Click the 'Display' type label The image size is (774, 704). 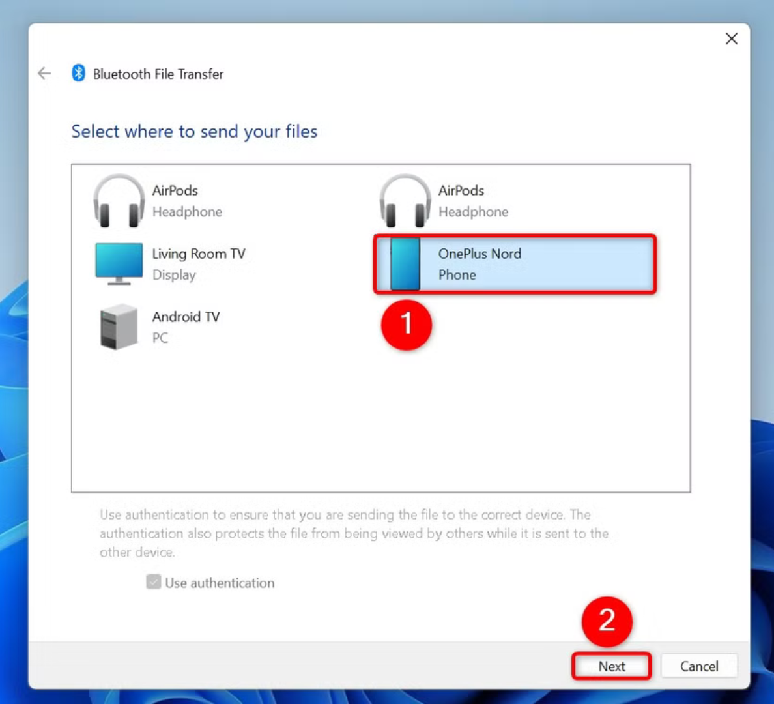174,274
